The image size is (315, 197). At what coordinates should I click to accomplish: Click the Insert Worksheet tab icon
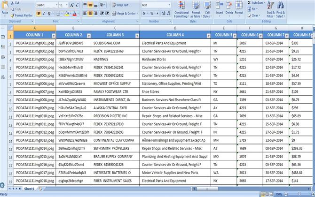pyautogui.click(x=40, y=189)
